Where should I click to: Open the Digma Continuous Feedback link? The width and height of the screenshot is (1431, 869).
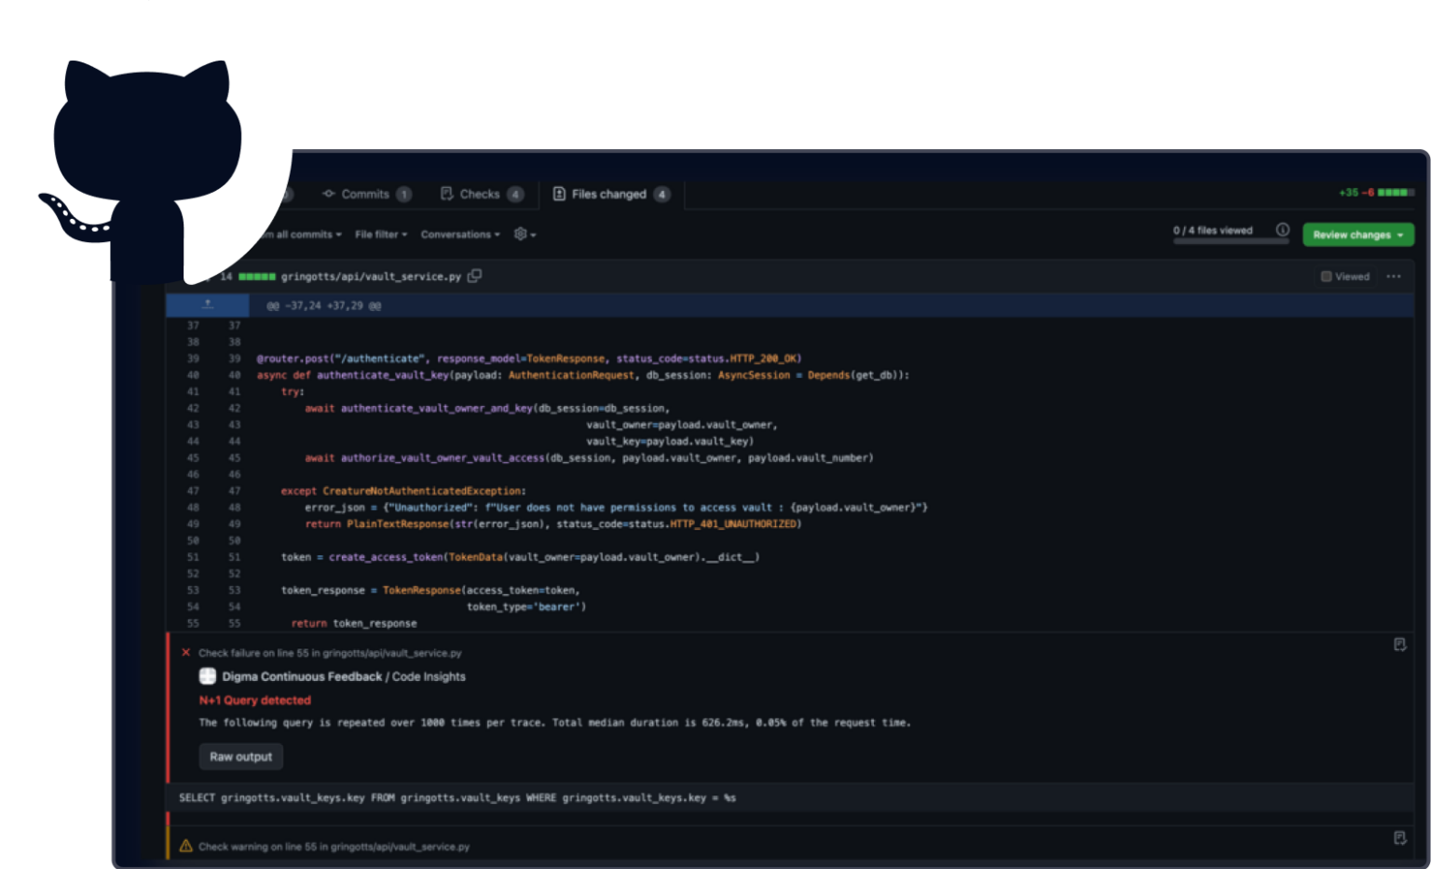coord(302,676)
